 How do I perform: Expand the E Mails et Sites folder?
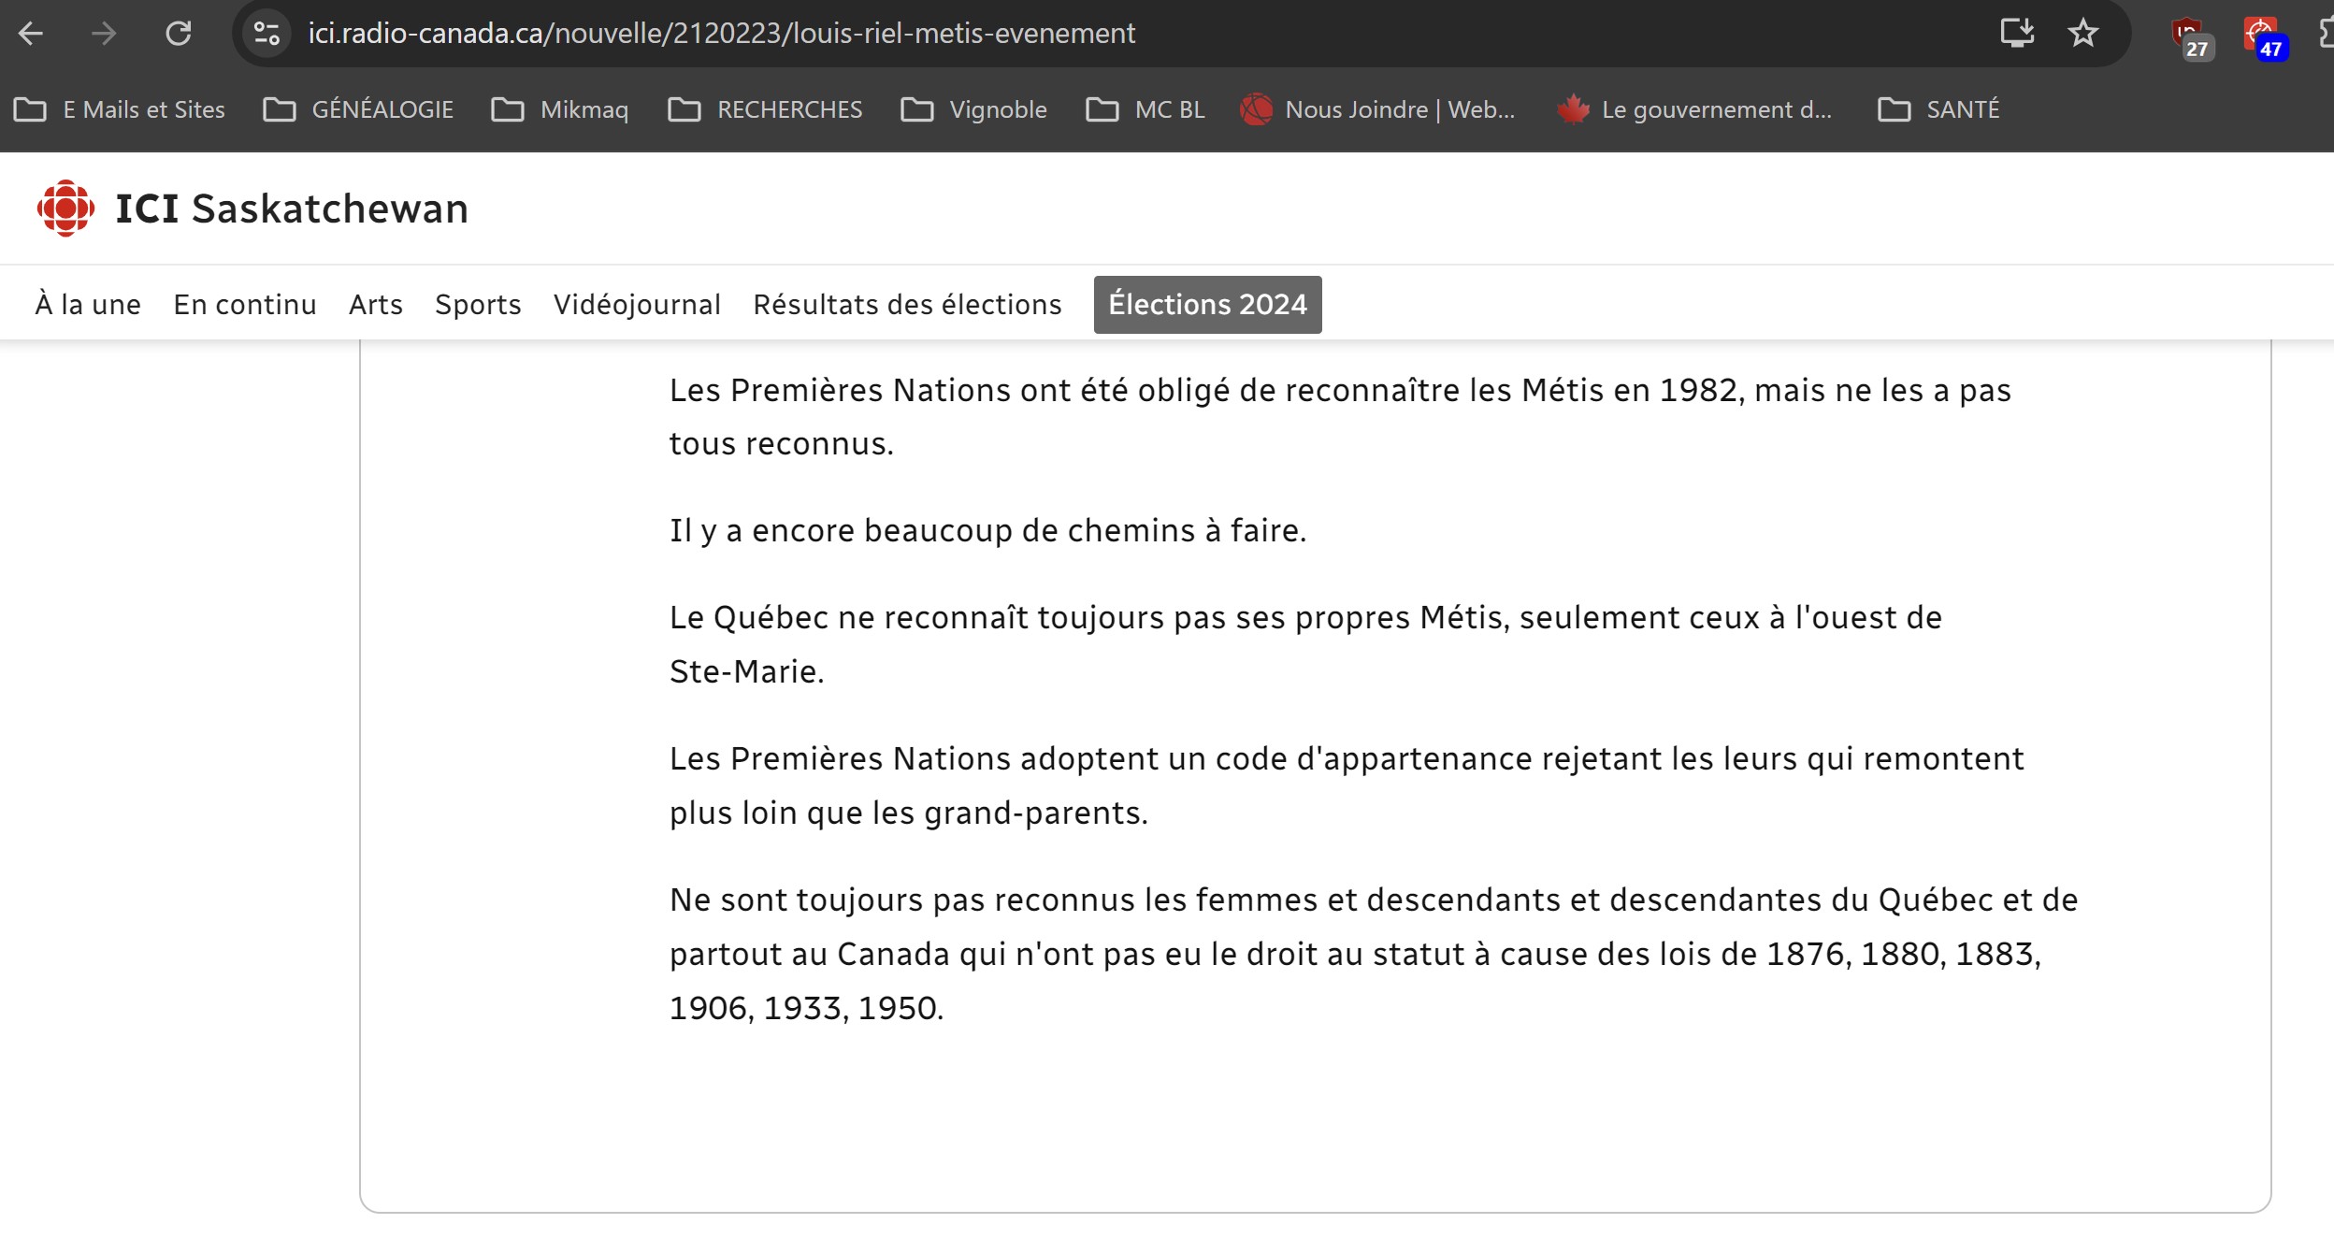(120, 109)
